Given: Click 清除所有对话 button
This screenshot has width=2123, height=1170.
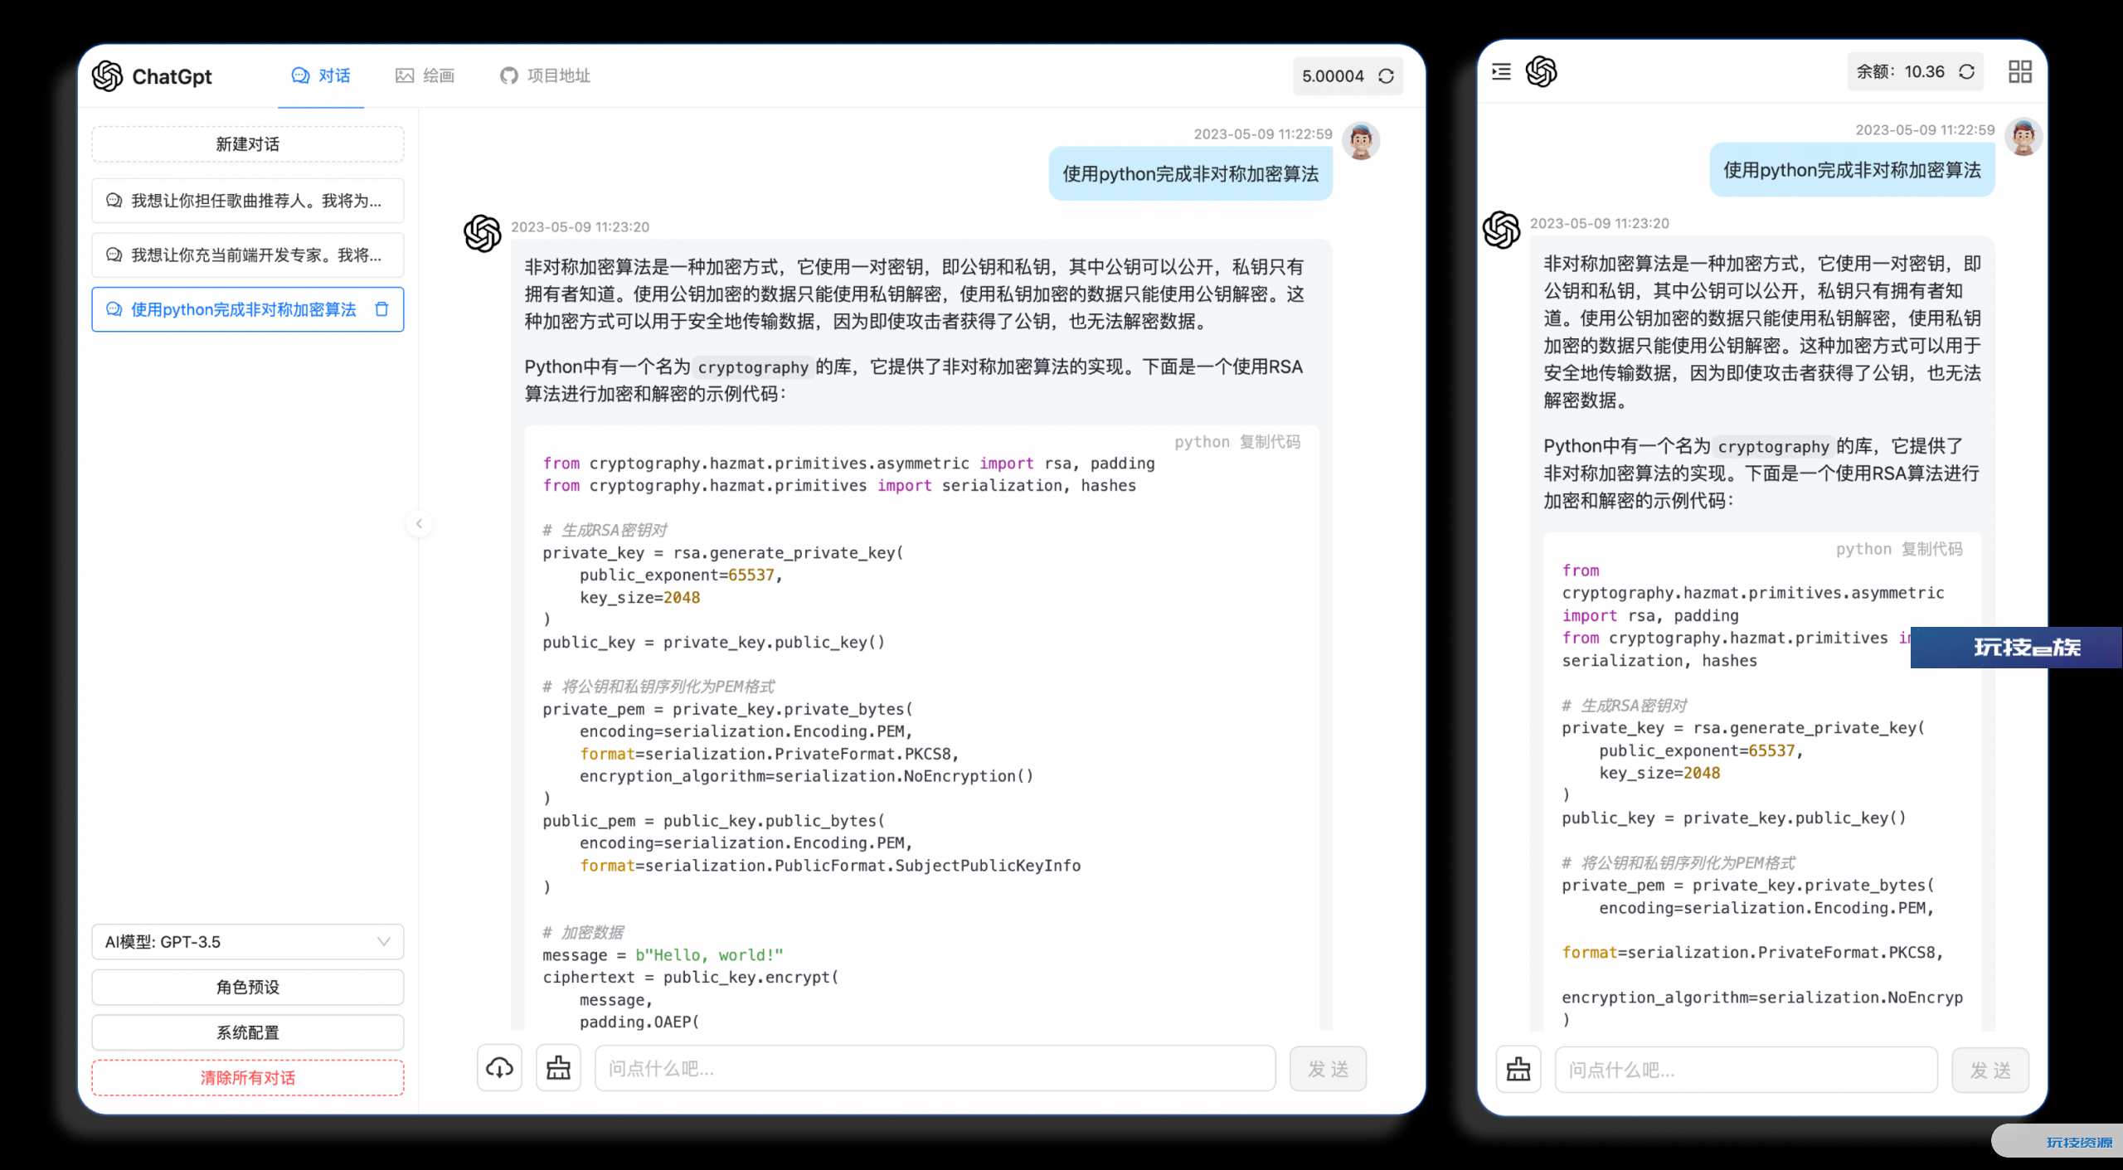Looking at the screenshot, I should [248, 1078].
